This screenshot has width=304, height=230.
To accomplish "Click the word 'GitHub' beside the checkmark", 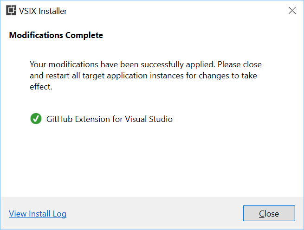I will point(59,119).
